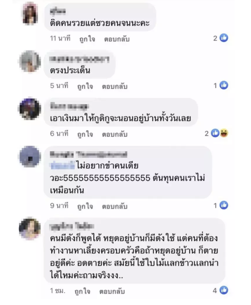Click like icon on 'ตรงประเด็น' comment
Image resolution: width=251 pixels, height=305 pixels.
point(224,85)
